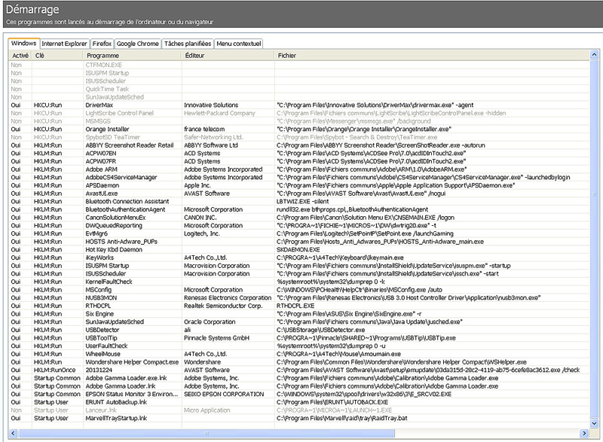Select the CanonSolutionMenuEx entry

tap(299, 218)
